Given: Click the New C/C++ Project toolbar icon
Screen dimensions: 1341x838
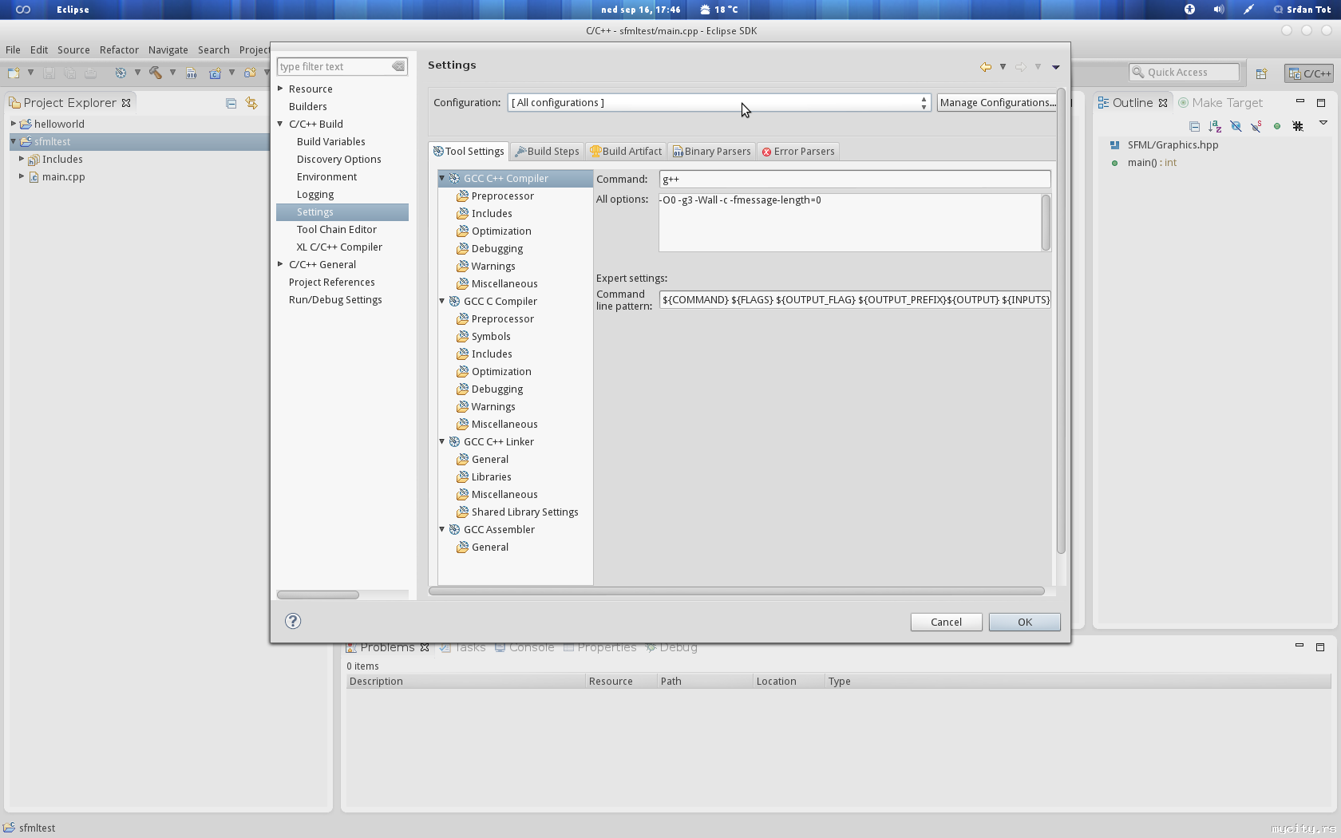Looking at the screenshot, I should pyautogui.click(x=215, y=73).
